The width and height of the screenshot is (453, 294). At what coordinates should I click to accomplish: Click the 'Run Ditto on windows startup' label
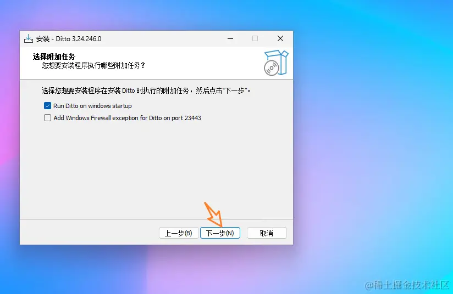[92, 106]
